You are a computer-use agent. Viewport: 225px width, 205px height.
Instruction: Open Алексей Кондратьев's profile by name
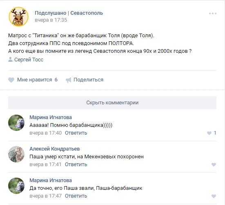coord(55,149)
